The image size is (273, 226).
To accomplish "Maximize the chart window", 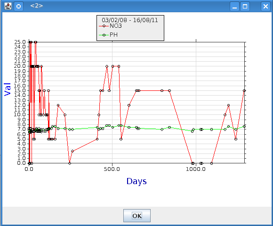I will 245,6.
